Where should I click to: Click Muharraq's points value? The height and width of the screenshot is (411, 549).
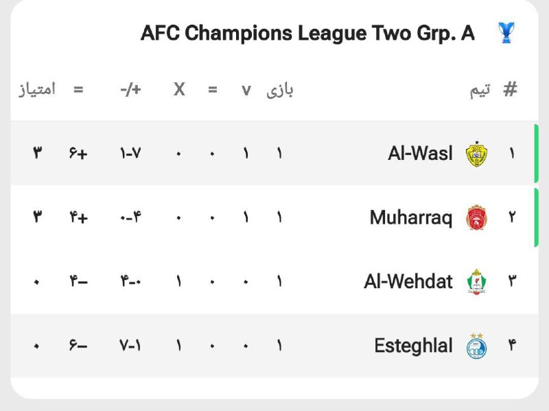coord(37,218)
